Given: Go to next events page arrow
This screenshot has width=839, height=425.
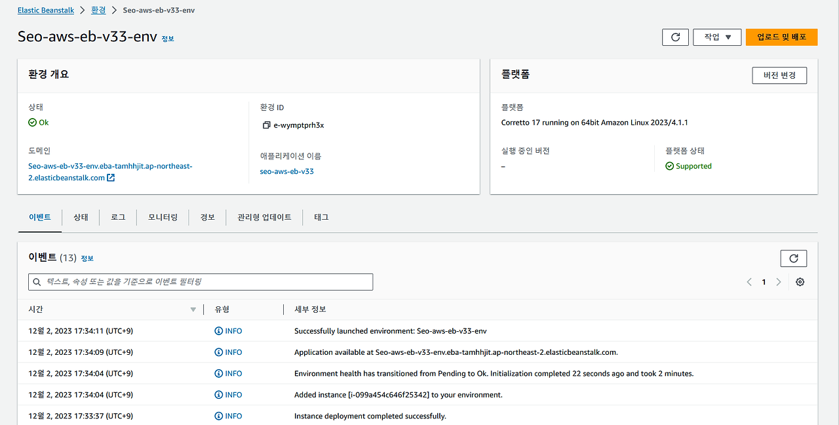Looking at the screenshot, I should click(779, 282).
